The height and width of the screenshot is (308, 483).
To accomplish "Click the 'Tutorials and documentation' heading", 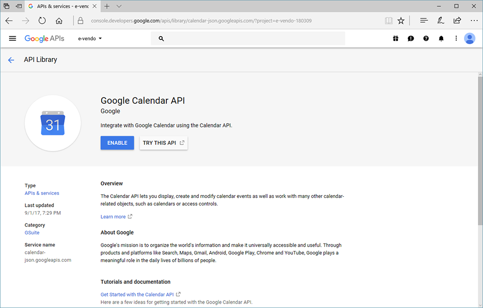I will tap(135, 282).
